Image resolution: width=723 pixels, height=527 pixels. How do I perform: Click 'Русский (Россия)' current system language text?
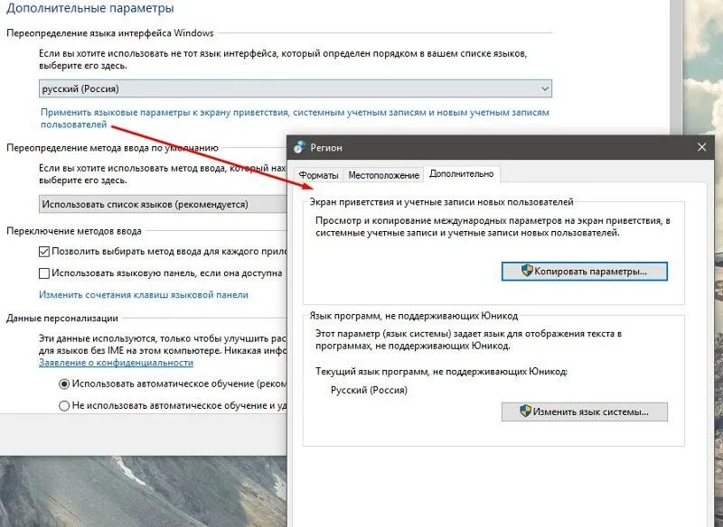tap(369, 391)
